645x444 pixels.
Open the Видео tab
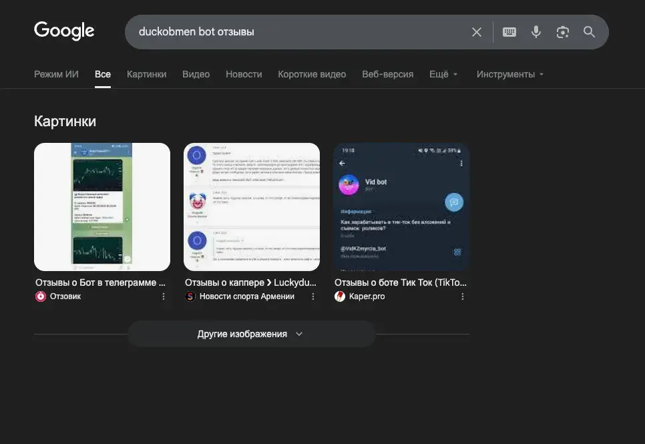tap(196, 75)
